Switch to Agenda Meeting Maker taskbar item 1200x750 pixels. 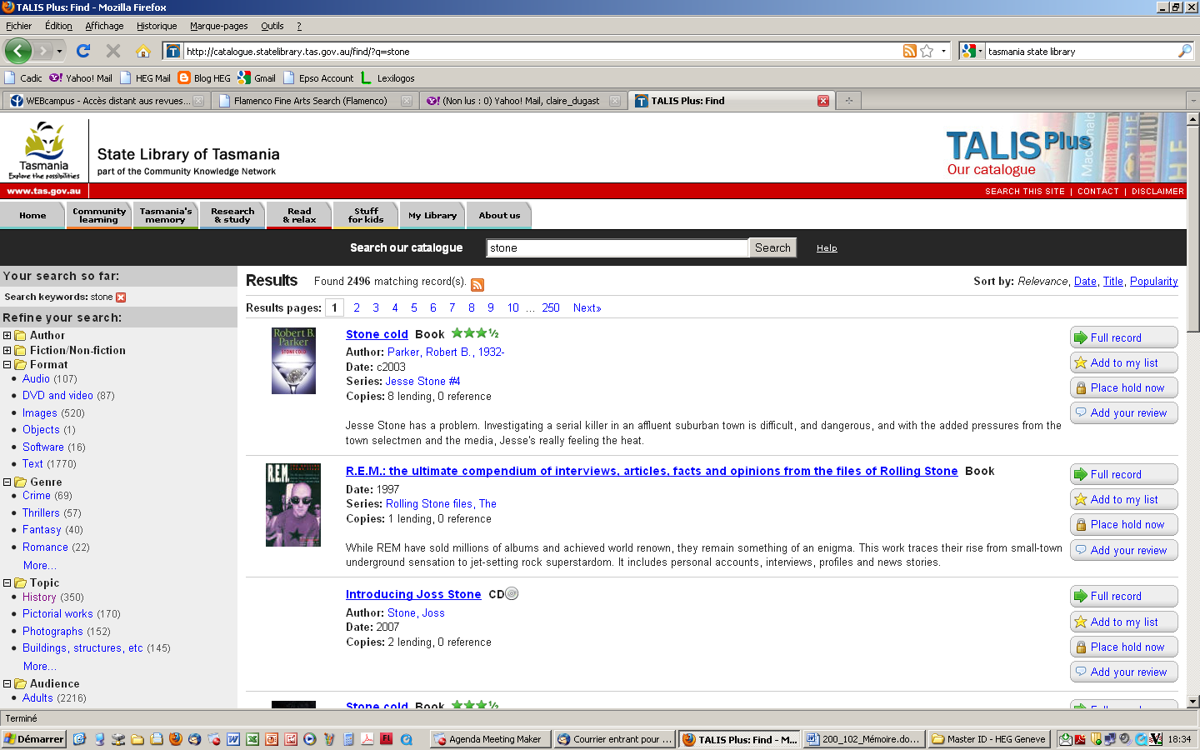(489, 739)
